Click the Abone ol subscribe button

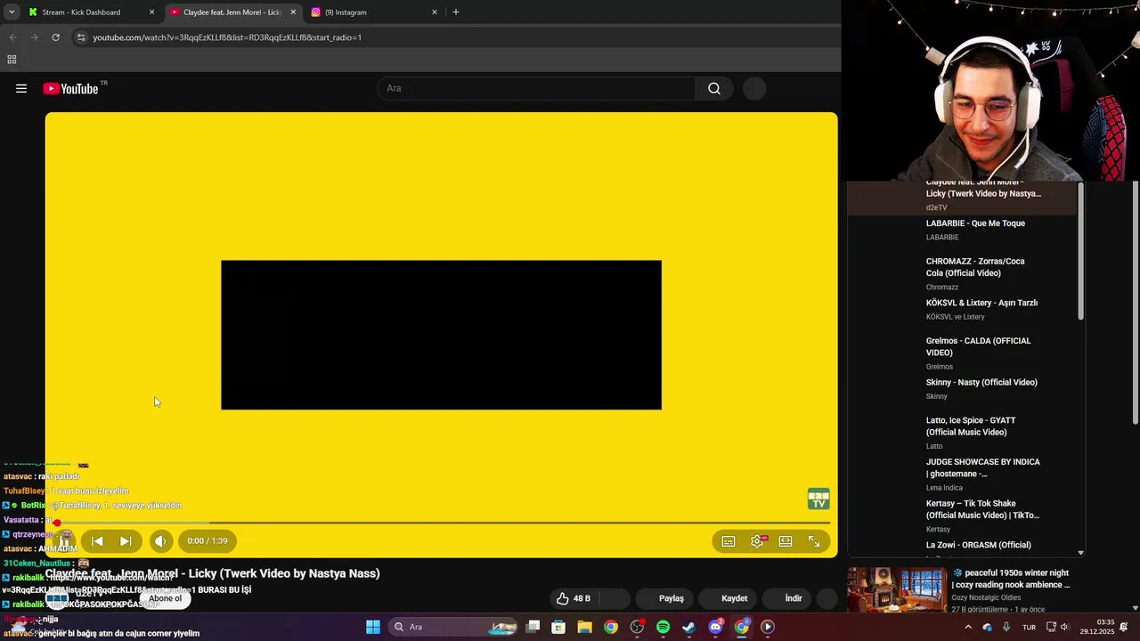point(166,598)
